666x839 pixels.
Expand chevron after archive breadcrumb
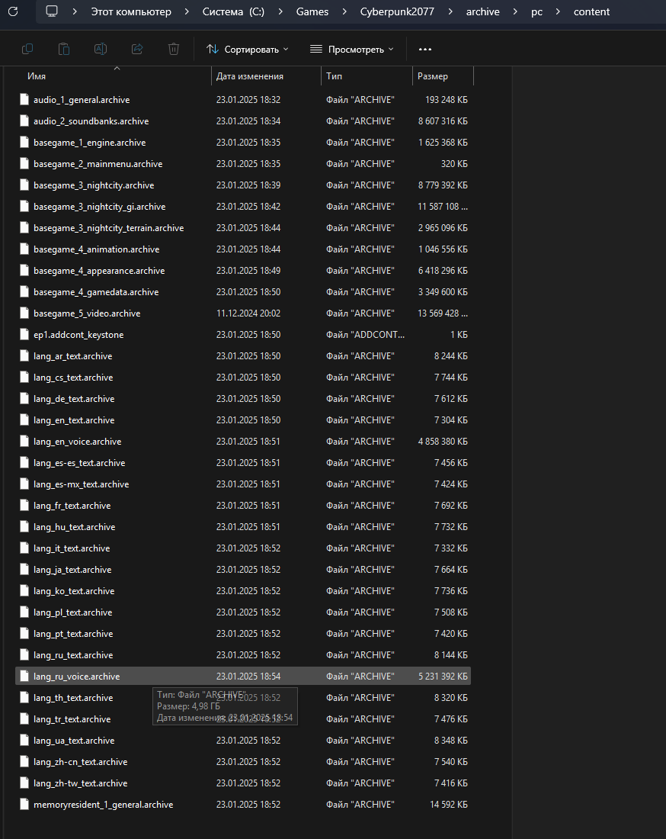[515, 11]
